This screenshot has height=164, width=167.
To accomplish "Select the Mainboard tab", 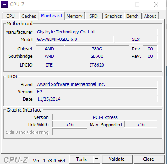I will (51, 16).
